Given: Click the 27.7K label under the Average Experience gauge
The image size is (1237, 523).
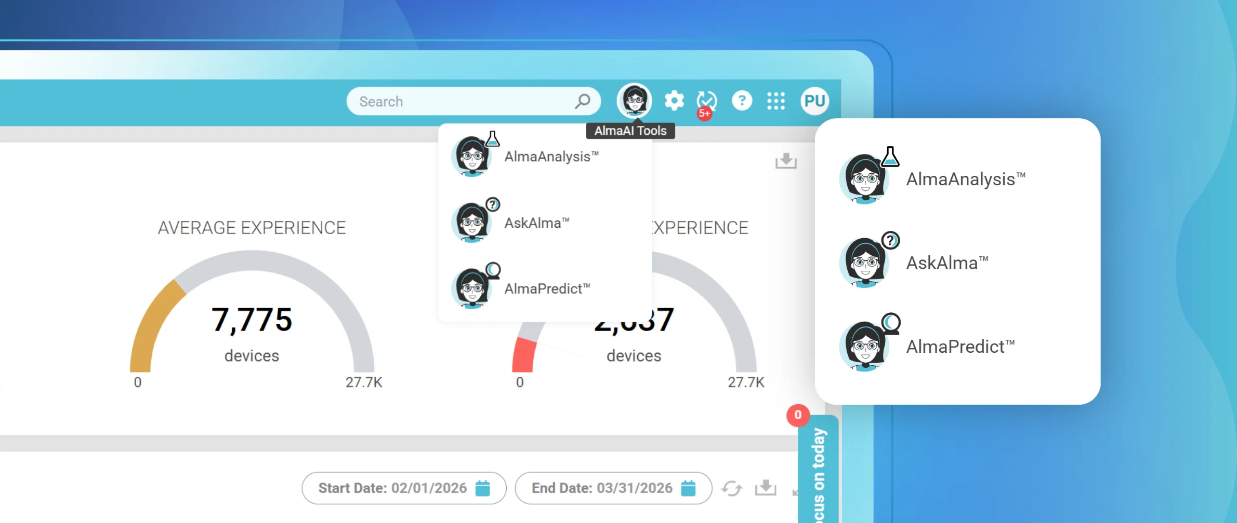Looking at the screenshot, I should point(364,382).
